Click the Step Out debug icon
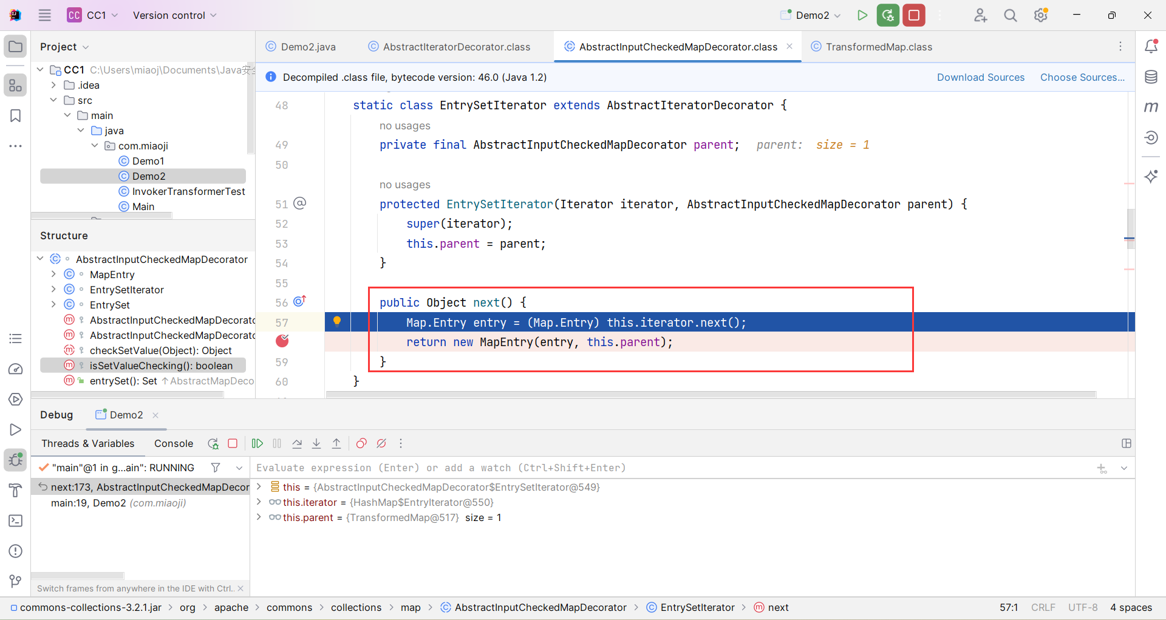 point(336,444)
